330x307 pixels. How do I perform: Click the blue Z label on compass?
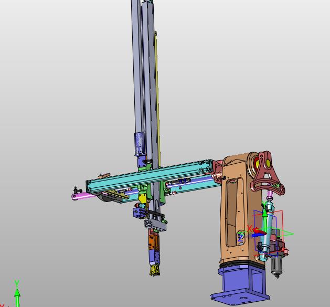(x=241, y=238)
